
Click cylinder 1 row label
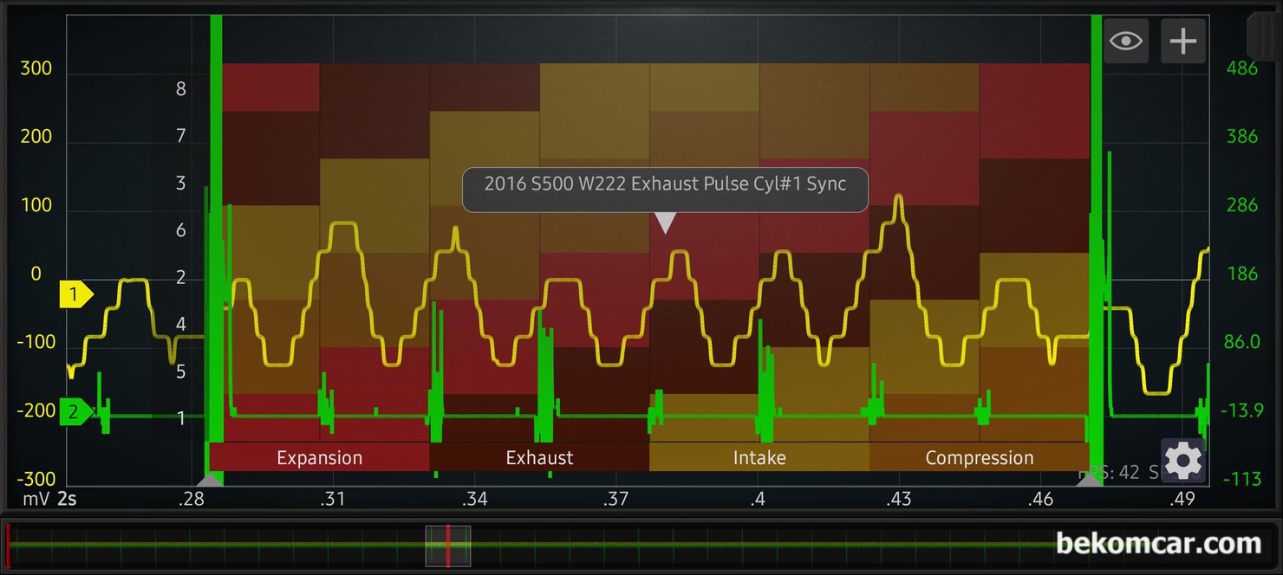click(181, 419)
